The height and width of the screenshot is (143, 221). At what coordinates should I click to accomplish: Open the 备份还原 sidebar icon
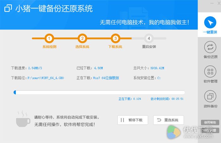(x=210, y=47)
